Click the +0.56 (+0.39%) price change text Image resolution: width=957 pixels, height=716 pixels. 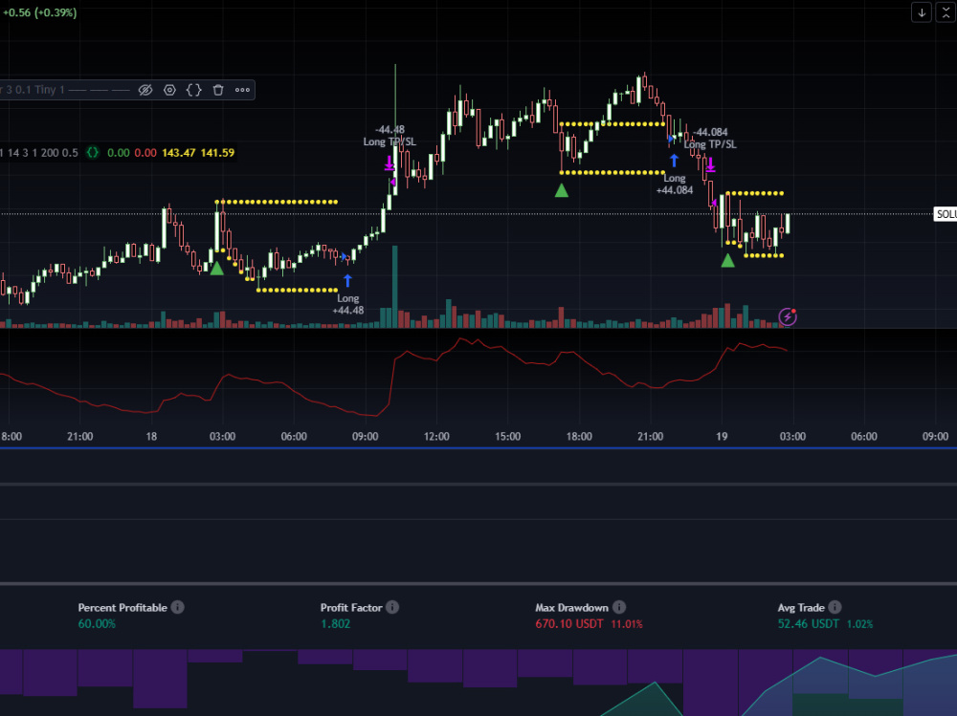pos(39,12)
